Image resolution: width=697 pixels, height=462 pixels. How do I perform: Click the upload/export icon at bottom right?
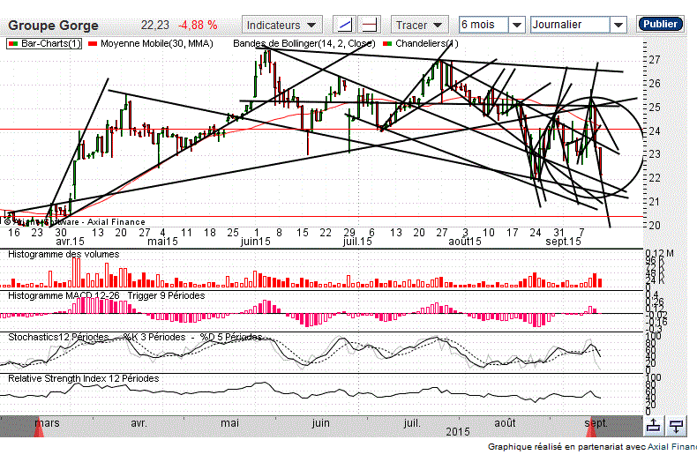[653, 426]
